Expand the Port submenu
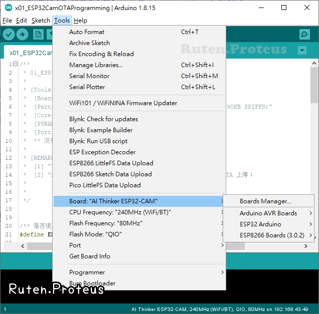 click(x=139, y=245)
